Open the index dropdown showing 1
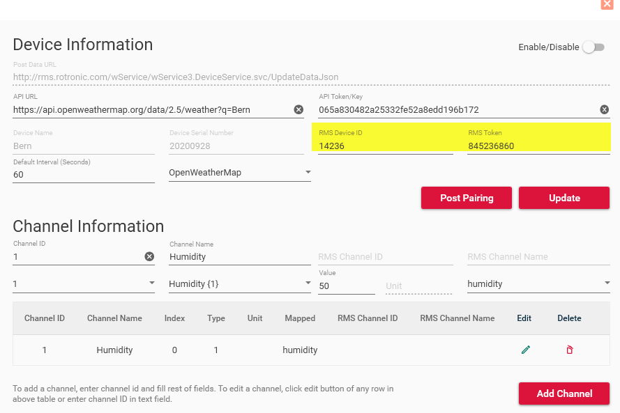Image resolution: width=620 pixels, height=413 pixels. (84, 284)
